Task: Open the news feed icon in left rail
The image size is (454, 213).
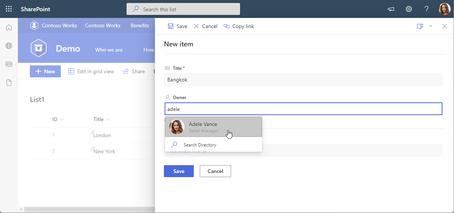Action: 9,64
